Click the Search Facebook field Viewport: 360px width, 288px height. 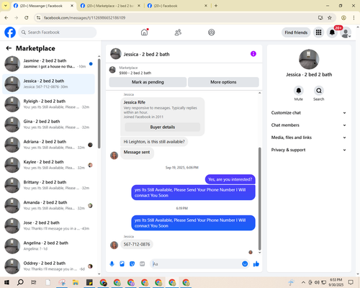tap(58, 32)
